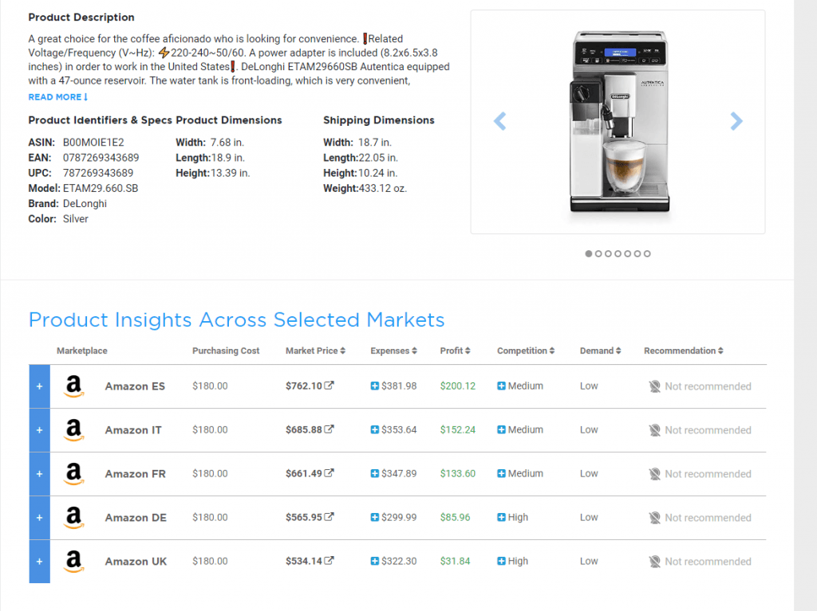Image resolution: width=817 pixels, height=611 pixels.
Task: Select the ASIN value B00MOIE1E2
Action: (93, 142)
